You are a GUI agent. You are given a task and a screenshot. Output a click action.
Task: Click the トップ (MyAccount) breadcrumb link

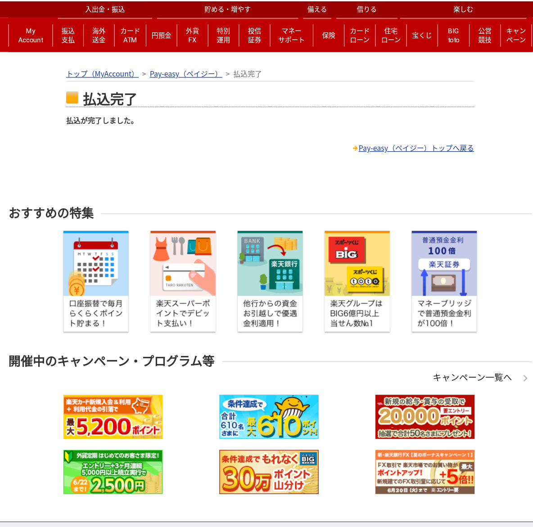click(102, 74)
